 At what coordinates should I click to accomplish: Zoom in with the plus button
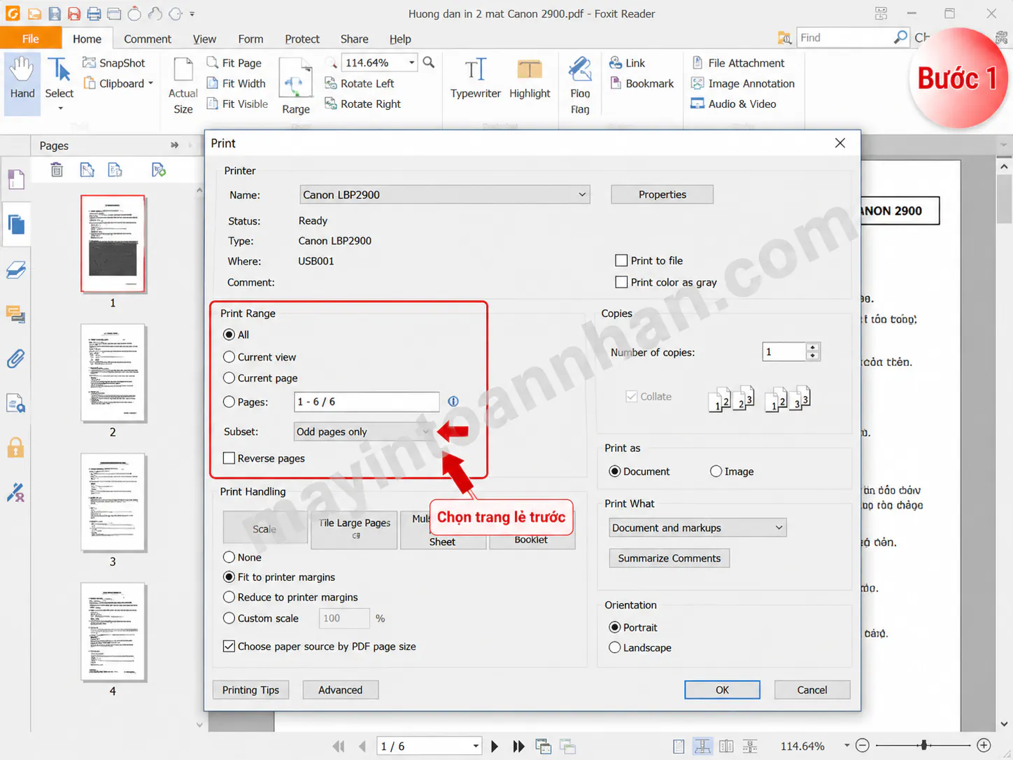click(x=984, y=745)
